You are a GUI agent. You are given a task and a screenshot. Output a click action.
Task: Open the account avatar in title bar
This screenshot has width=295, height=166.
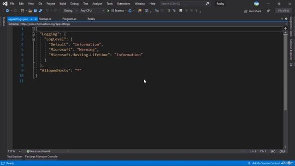pyautogui.click(x=256, y=4)
